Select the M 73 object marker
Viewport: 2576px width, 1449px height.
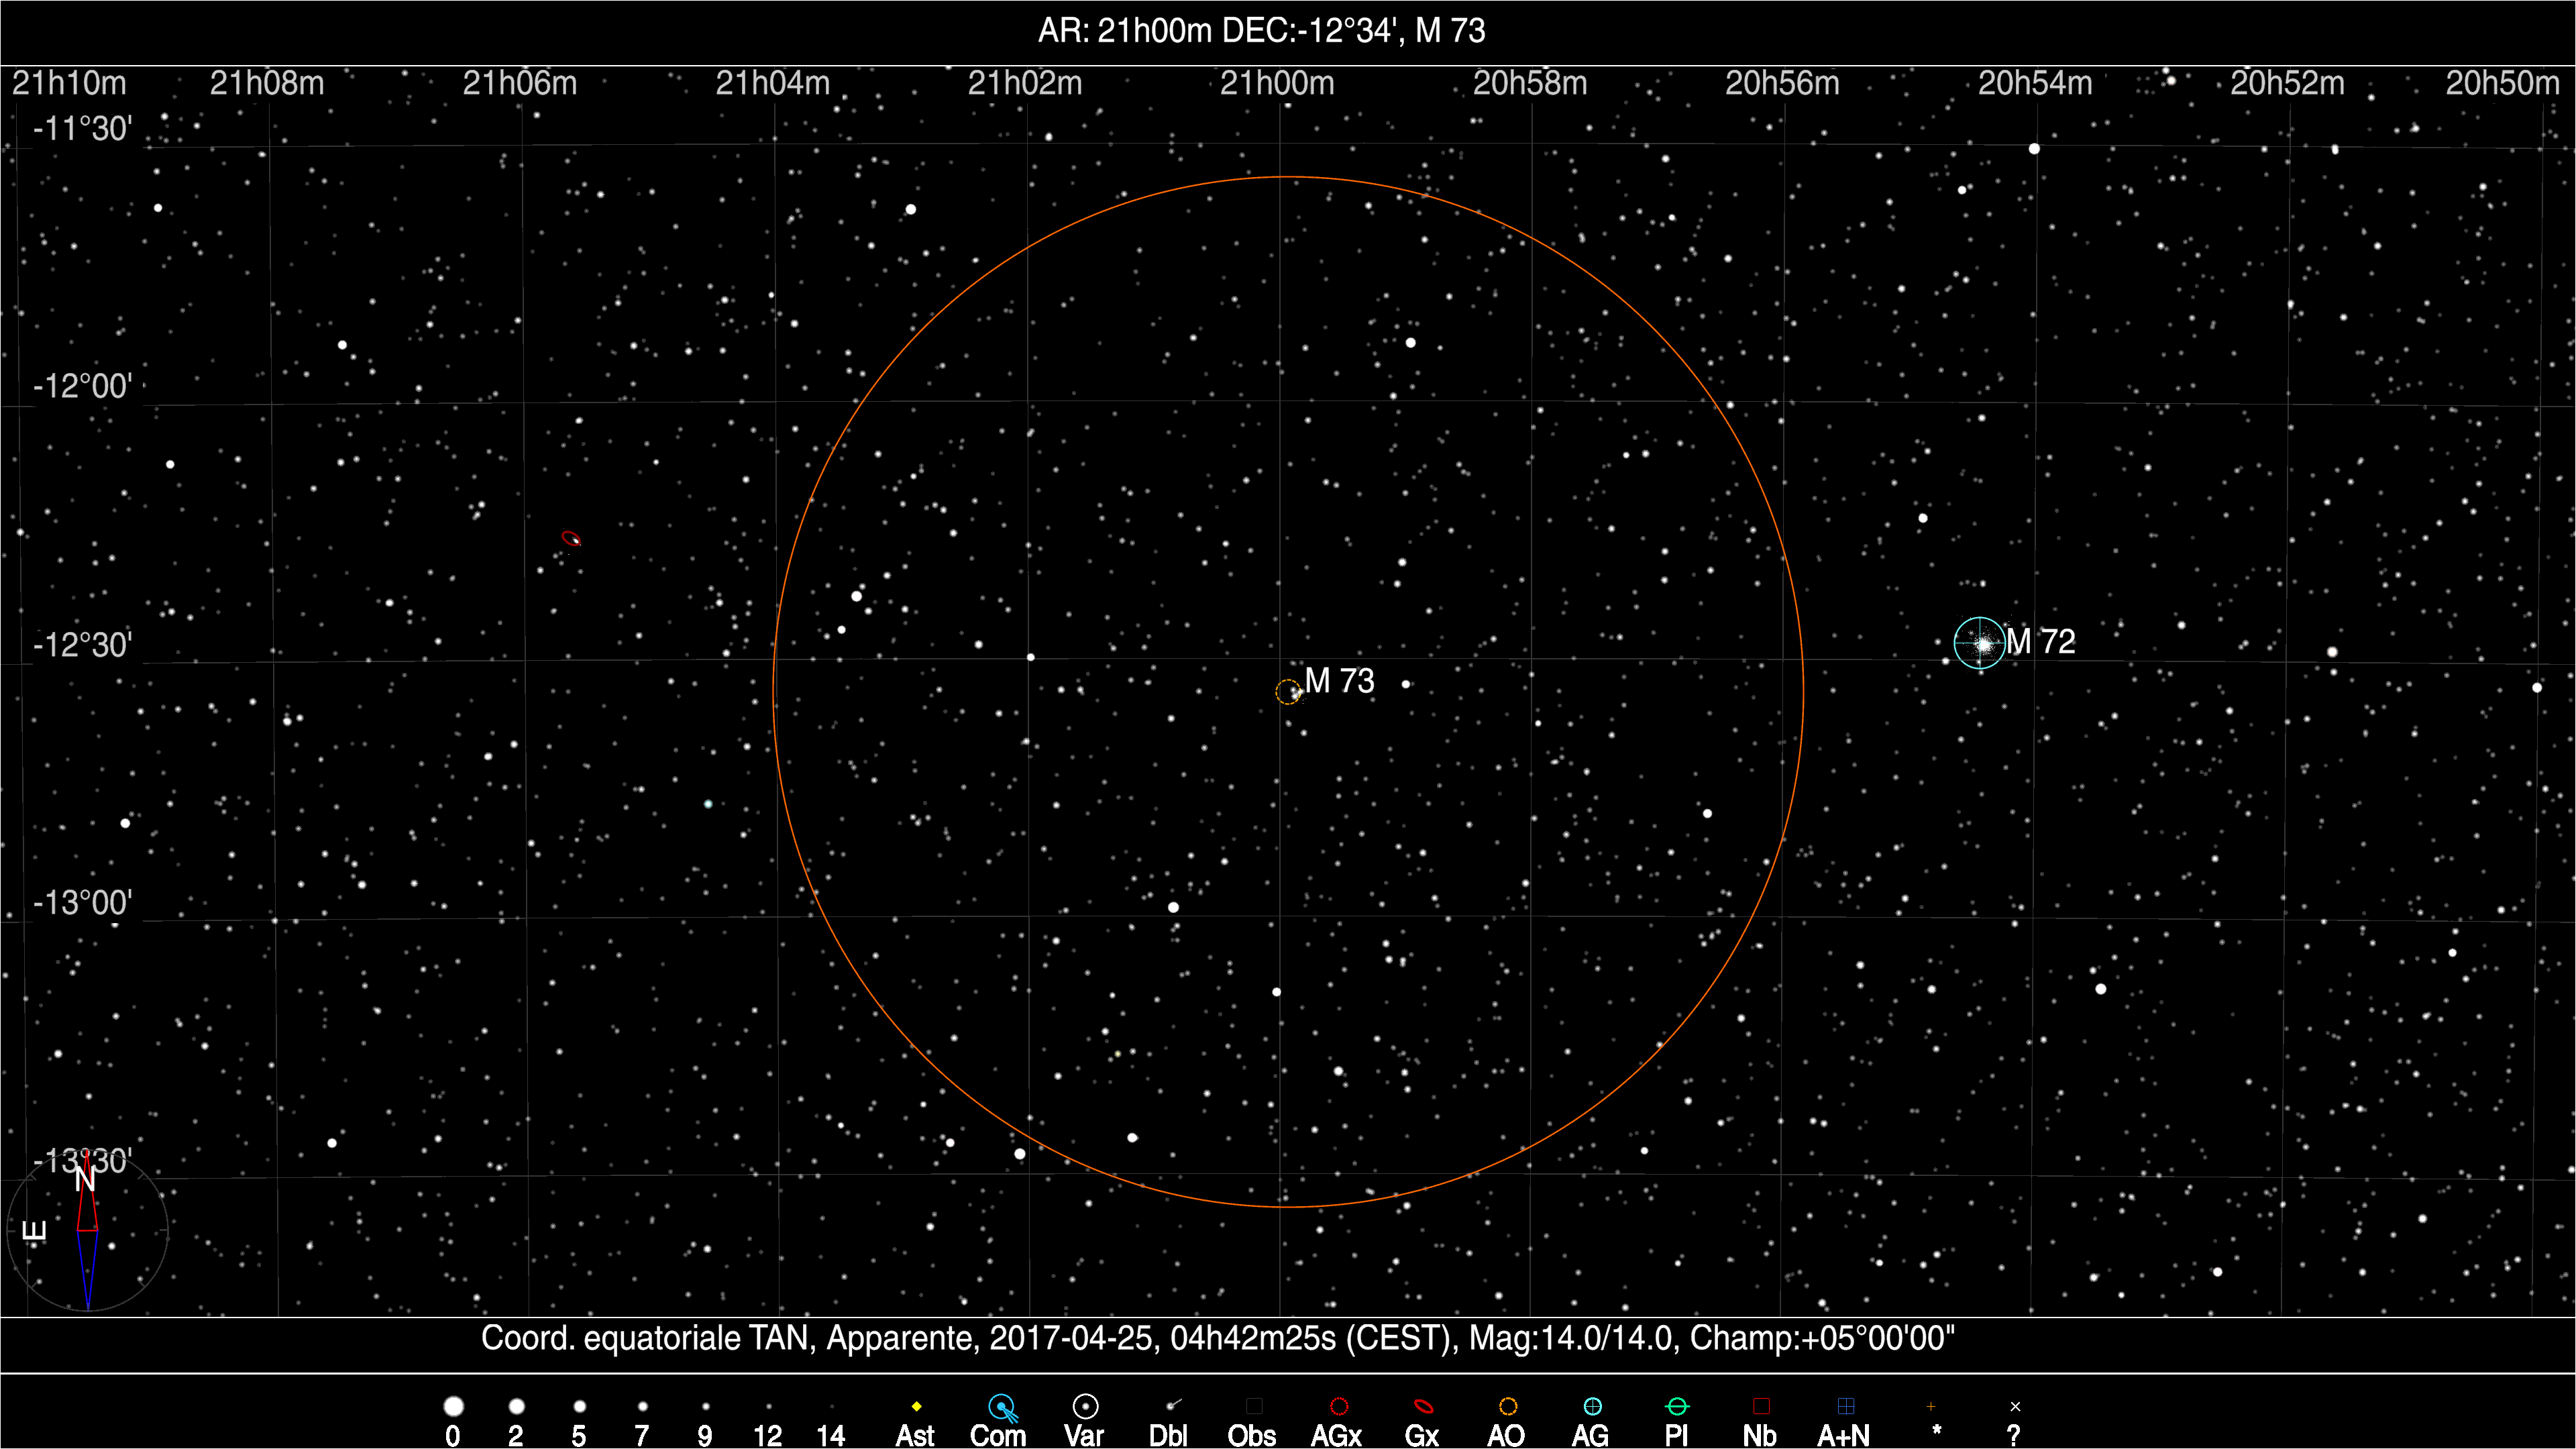(x=1288, y=692)
